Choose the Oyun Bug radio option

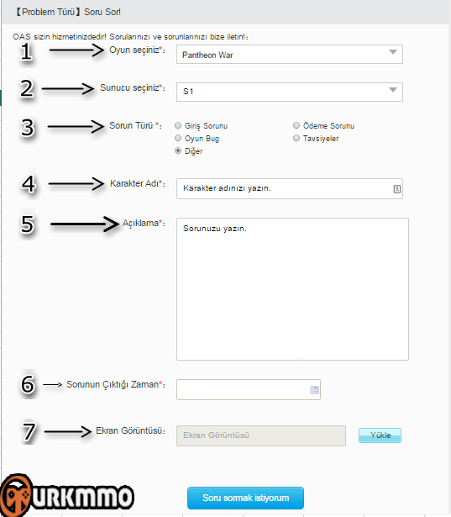(x=178, y=138)
